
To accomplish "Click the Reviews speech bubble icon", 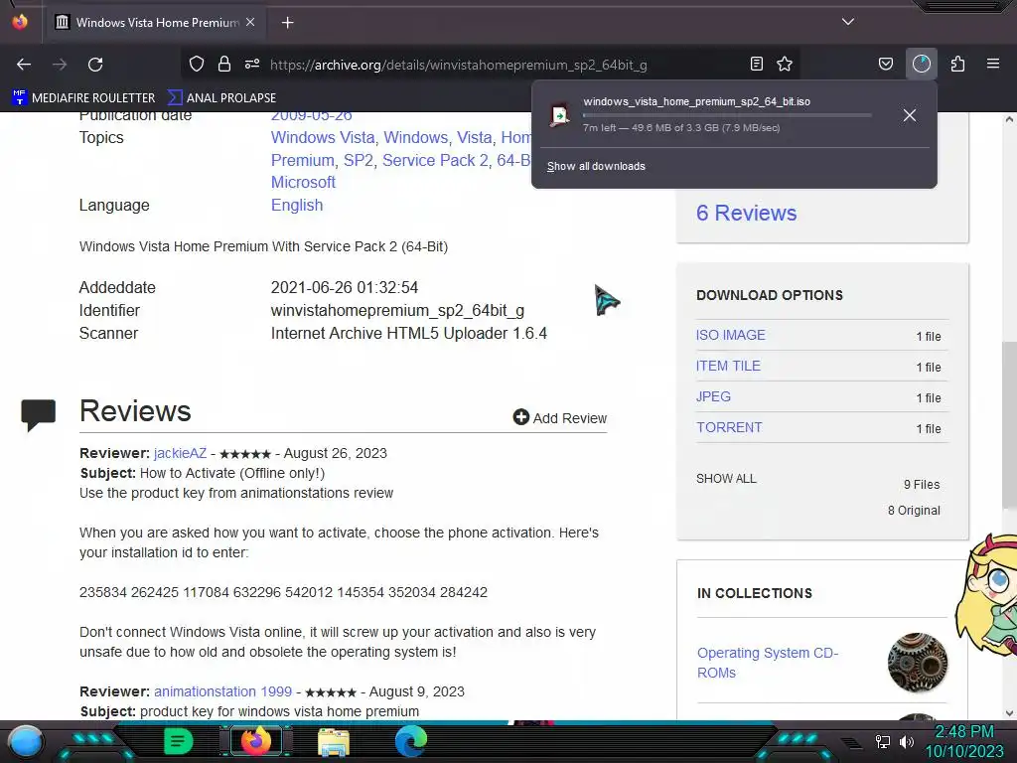I will [x=39, y=415].
